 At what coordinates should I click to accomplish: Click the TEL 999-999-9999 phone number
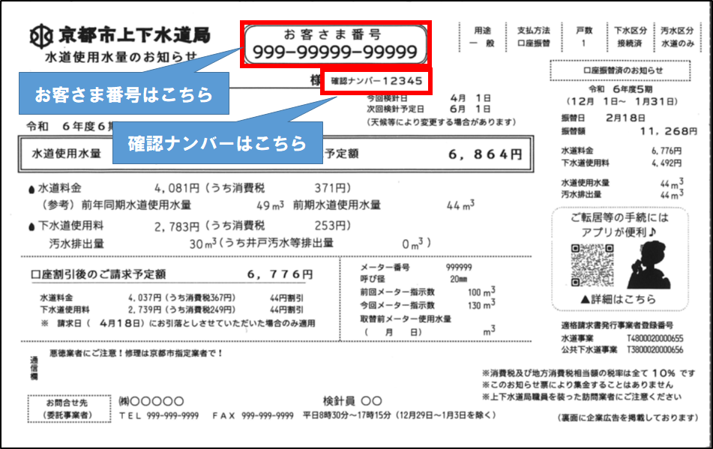click(158, 415)
